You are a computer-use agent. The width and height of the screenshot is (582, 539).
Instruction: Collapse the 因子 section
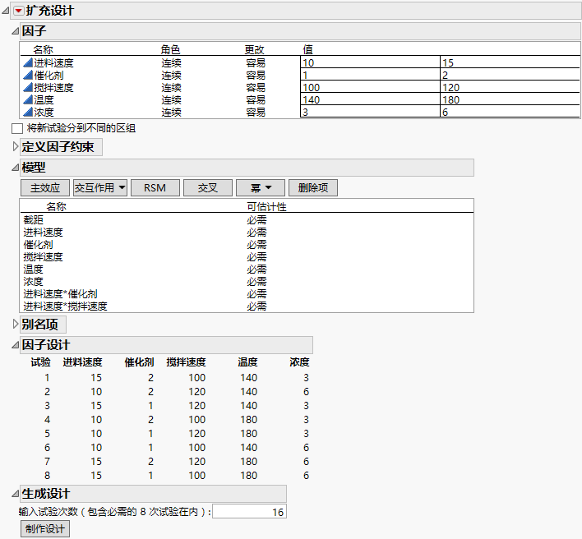16,31
